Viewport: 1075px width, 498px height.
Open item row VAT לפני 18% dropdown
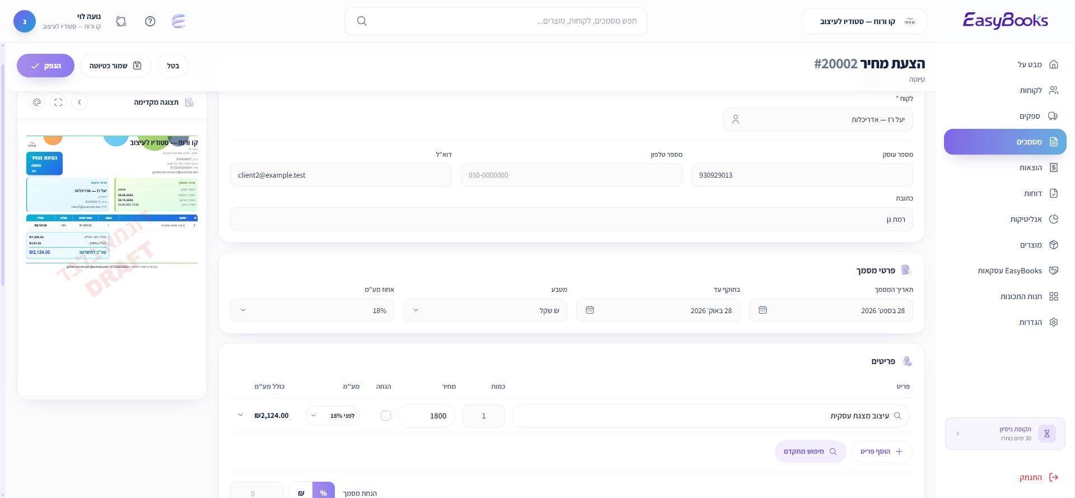point(333,416)
